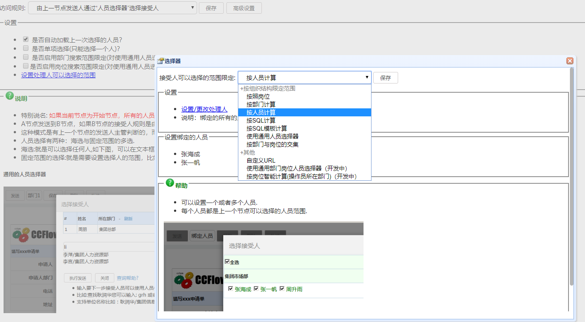Click 执行发送 button in background screenshot
Viewport: 585px width, 322px height.
point(78,278)
